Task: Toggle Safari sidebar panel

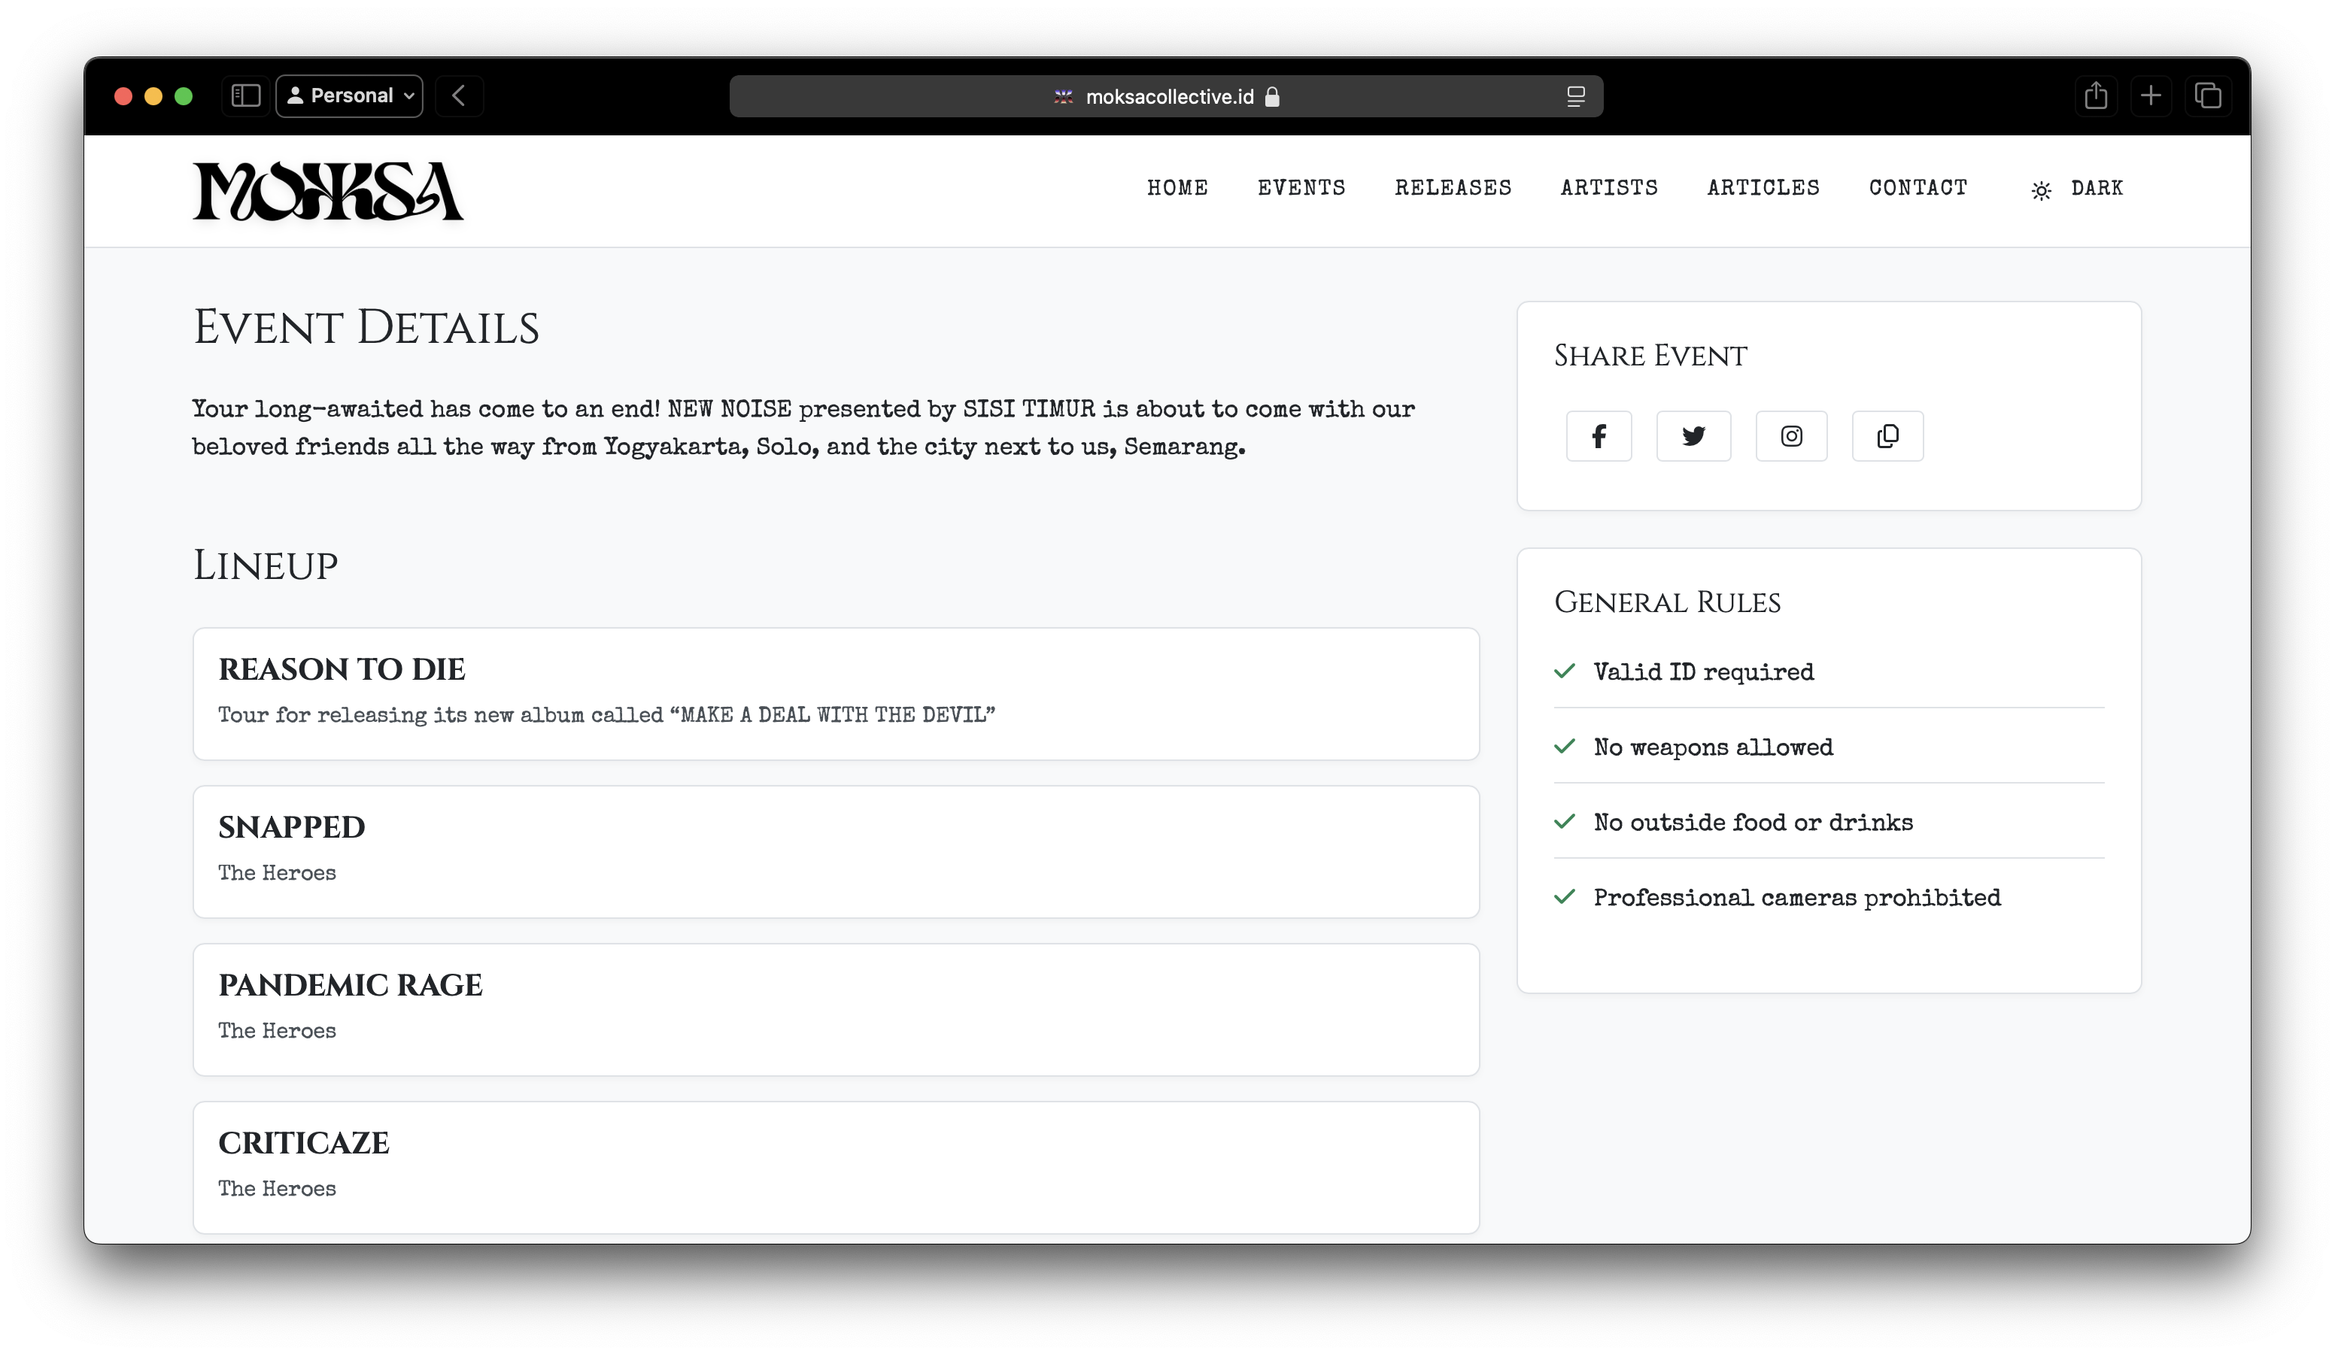Action: click(x=245, y=95)
